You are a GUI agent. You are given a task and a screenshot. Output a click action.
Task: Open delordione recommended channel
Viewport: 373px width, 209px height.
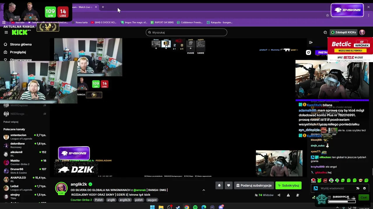pyautogui.click(x=25, y=145)
